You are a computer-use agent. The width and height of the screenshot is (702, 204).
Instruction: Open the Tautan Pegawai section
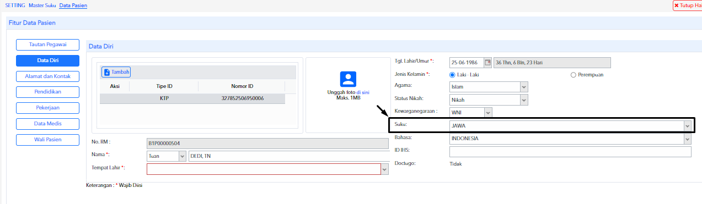coord(47,45)
